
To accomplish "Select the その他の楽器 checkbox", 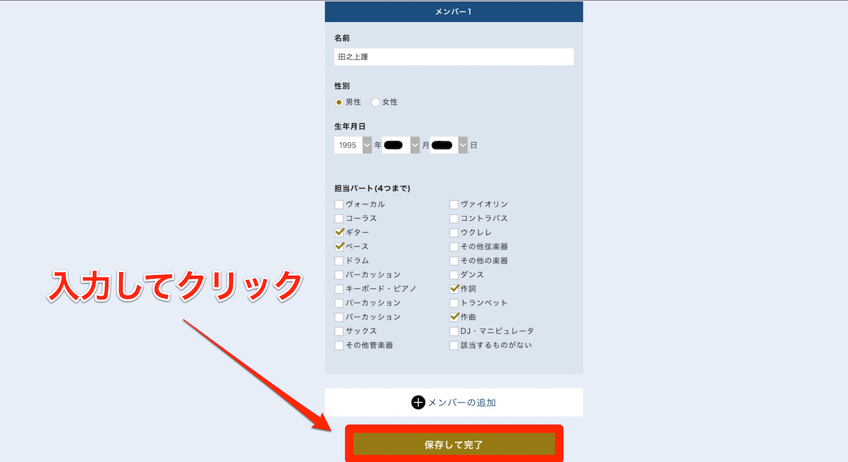I will (x=454, y=261).
